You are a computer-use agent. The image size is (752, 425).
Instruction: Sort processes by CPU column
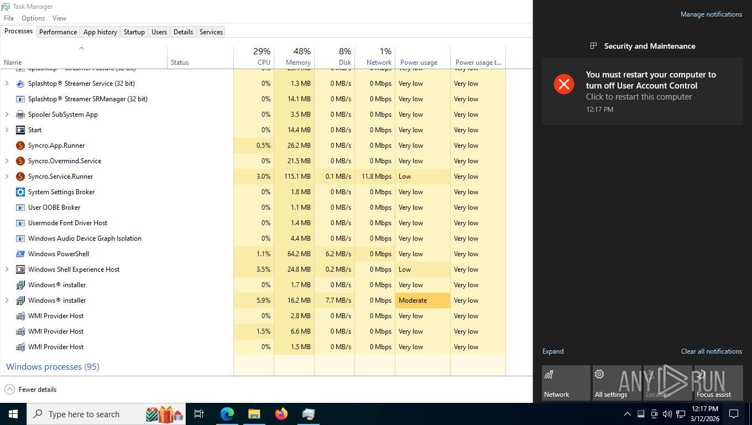tap(254, 56)
